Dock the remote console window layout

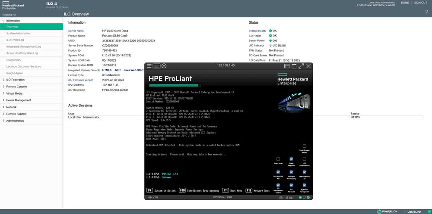click(x=287, y=66)
